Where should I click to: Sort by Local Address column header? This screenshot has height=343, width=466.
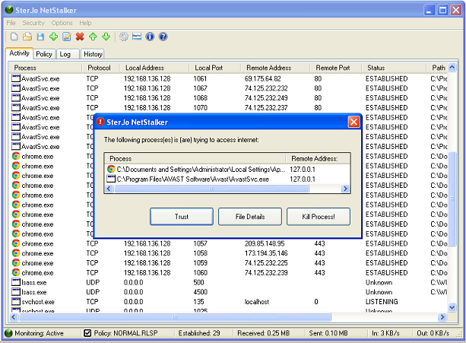pyautogui.click(x=154, y=68)
